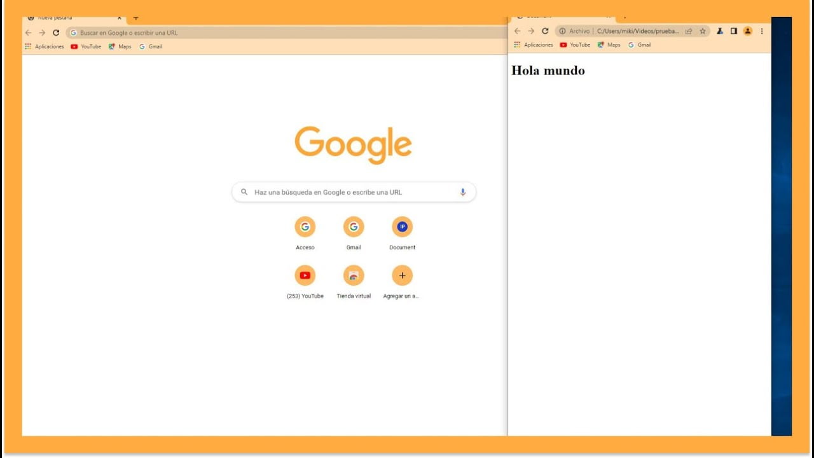Open Aplicaciones bookmark in right window
Screen dimensions: 814x458
[534, 45]
